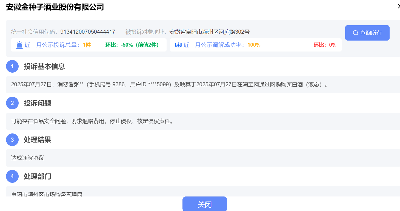
Task: Click the complaint count value 1件
Action: (87, 45)
